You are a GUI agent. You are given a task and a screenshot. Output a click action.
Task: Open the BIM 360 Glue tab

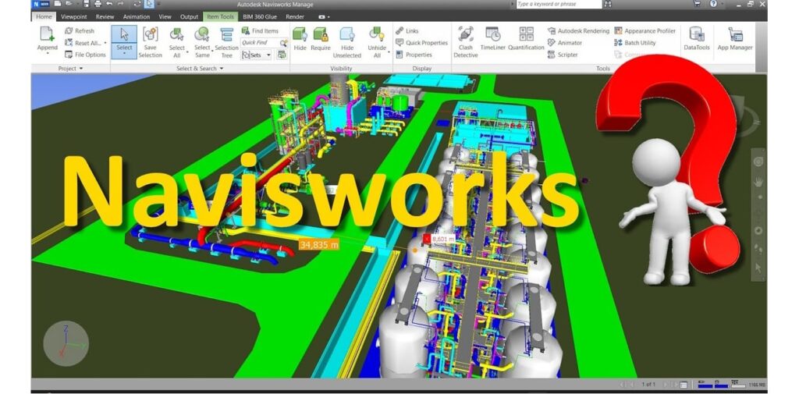pyautogui.click(x=260, y=17)
